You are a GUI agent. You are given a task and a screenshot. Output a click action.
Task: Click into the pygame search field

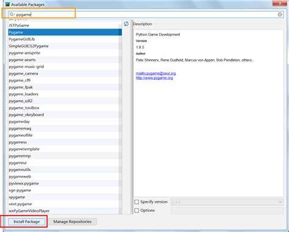coord(146,15)
